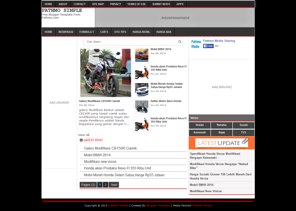
Task: Open the blue scooter thumbnail
Action: 142,107
